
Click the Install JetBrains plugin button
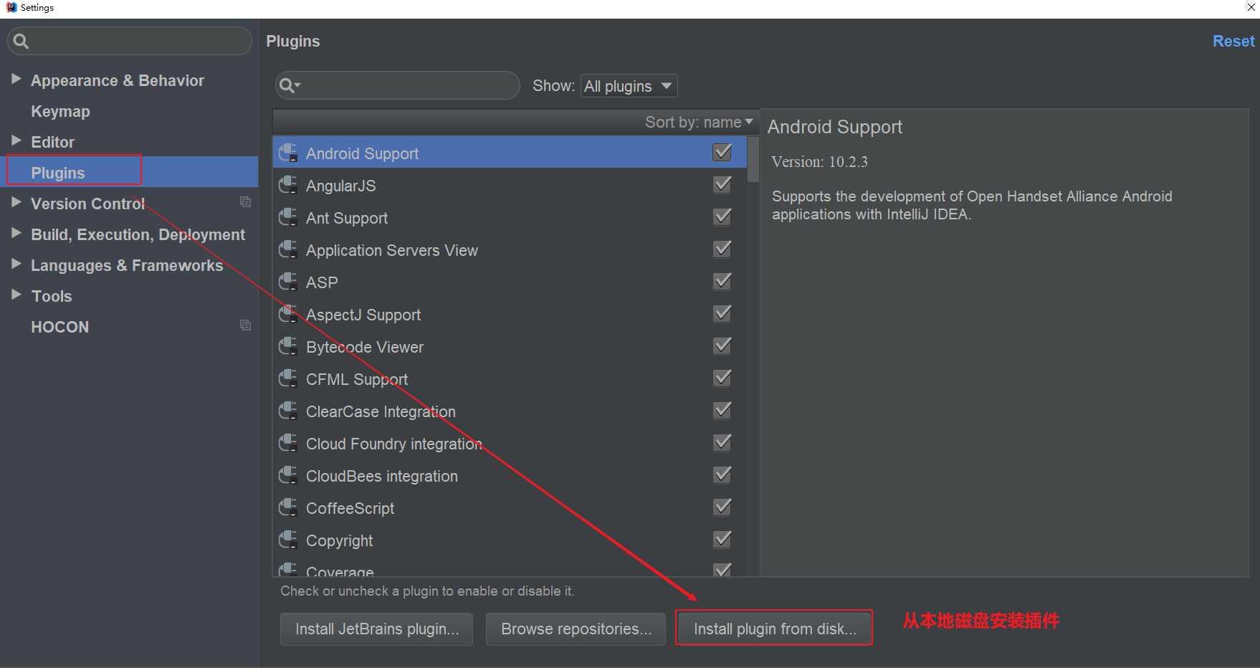pyautogui.click(x=376, y=629)
